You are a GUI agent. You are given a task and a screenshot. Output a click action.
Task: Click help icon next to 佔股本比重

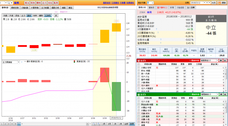(161, 39)
